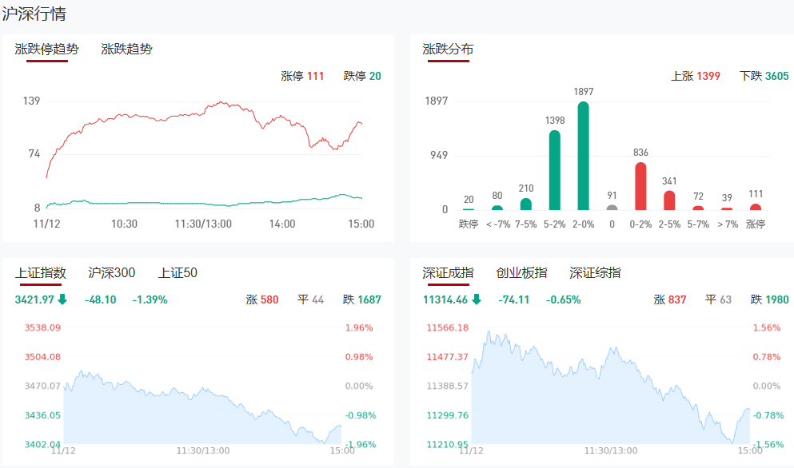
Task: Click the 沪深行情 page heading
Action: click(34, 14)
